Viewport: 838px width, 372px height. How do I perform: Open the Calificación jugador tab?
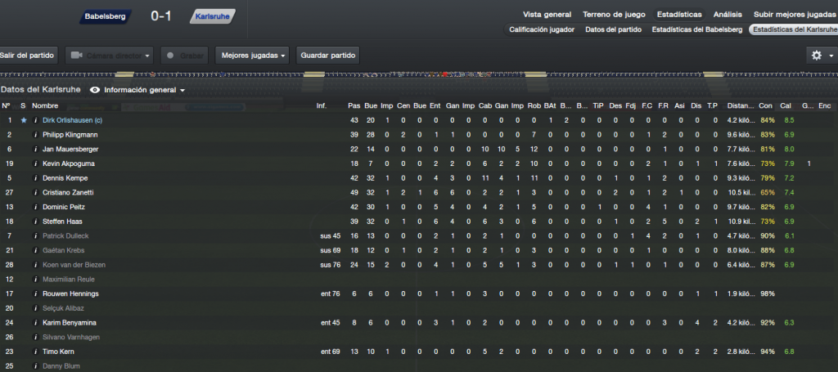(x=542, y=30)
